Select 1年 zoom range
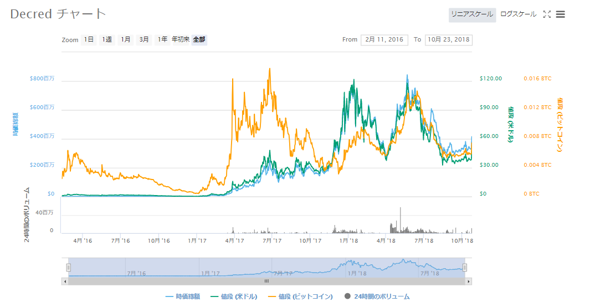The height and width of the screenshot is (302, 590). 162,39
